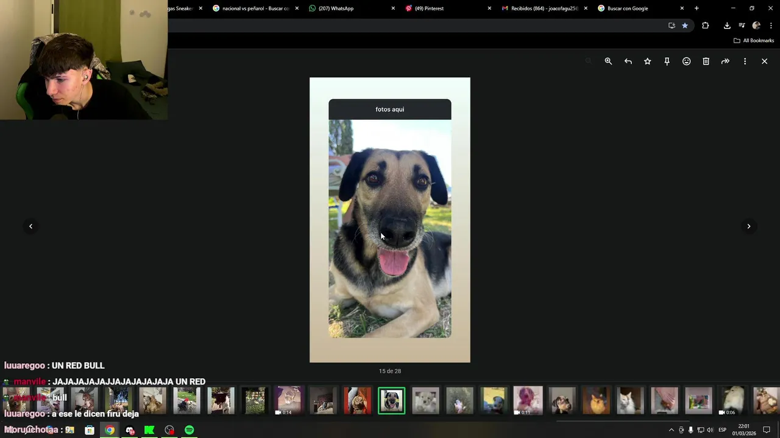This screenshot has width=780, height=438.
Task: Open the 22:01 clock and calendar
Action: click(743, 430)
